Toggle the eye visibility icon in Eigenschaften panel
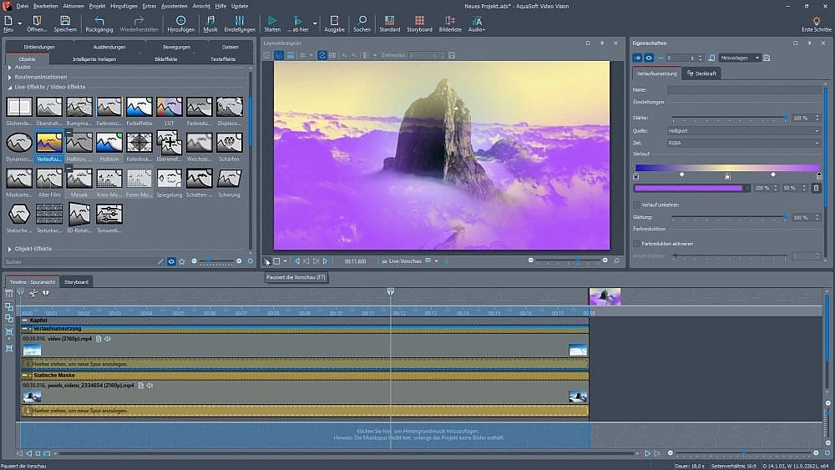835x470 pixels. point(648,58)
